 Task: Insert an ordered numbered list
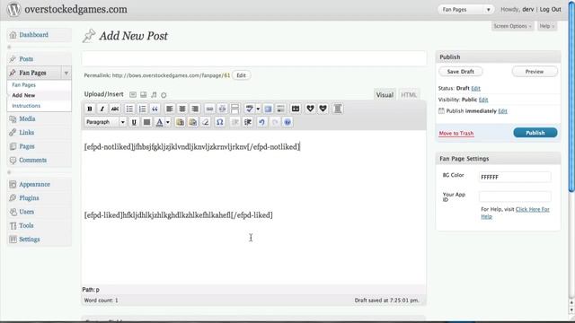coord(142,109)
